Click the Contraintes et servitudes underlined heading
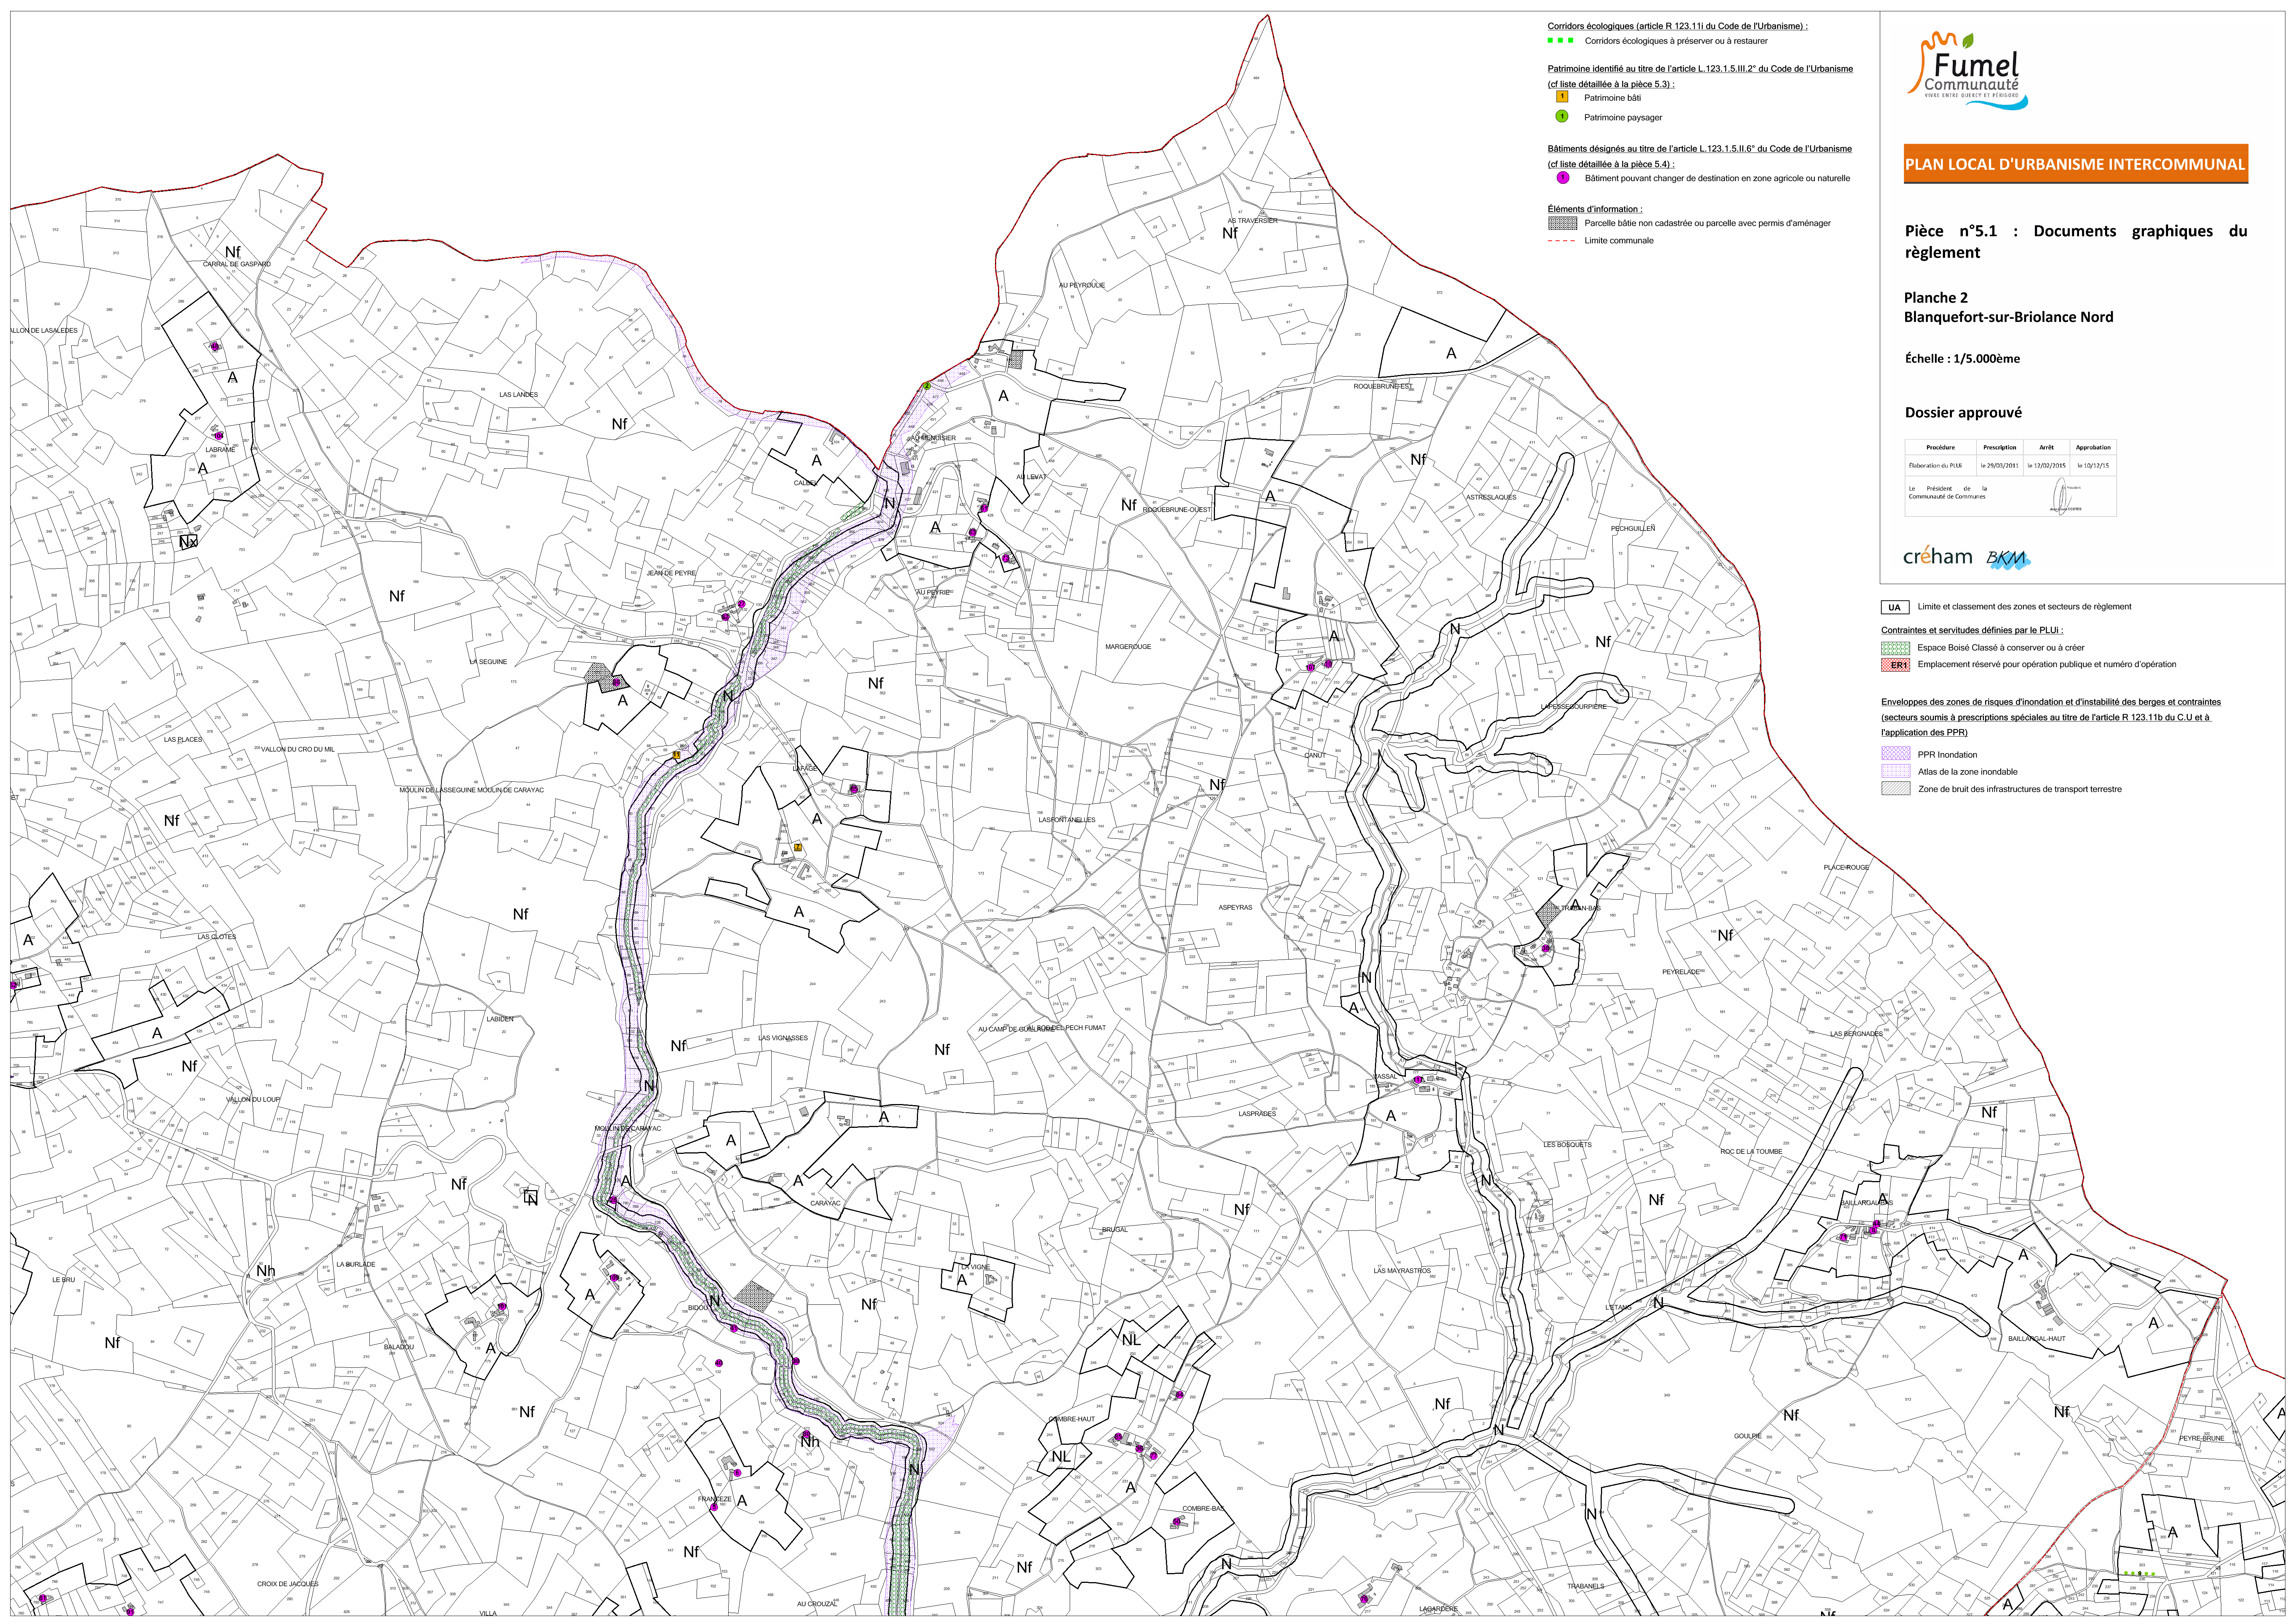The image size is (2296, 1624). coord(1971,630)
